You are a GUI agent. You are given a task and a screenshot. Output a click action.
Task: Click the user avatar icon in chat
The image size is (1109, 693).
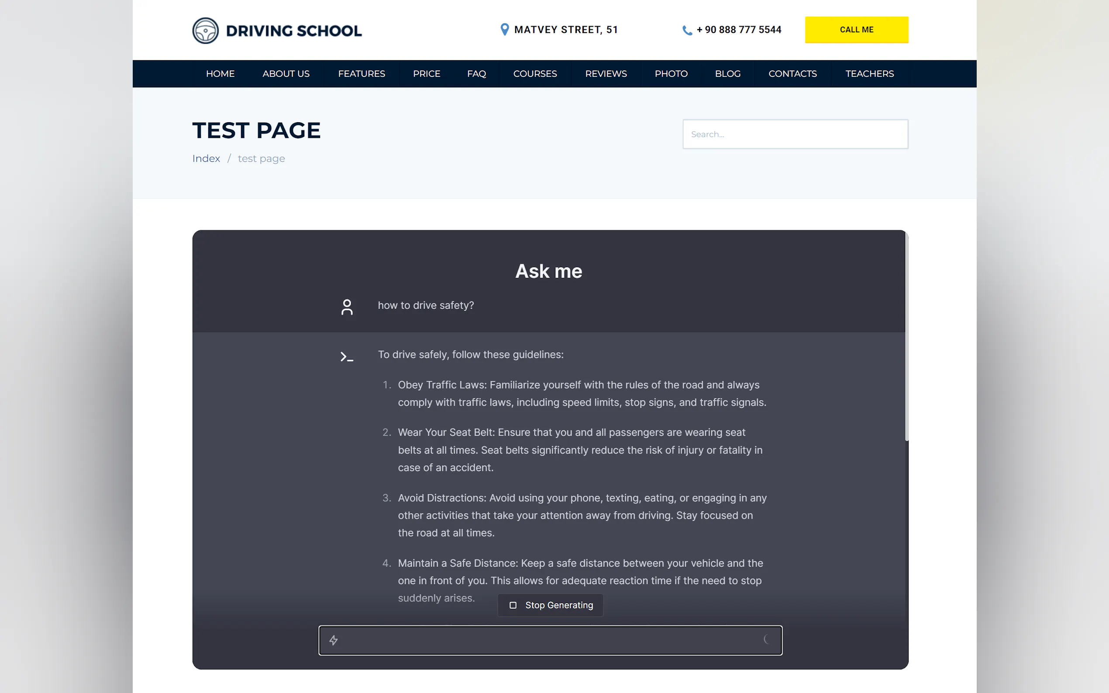tap(347, 307)
